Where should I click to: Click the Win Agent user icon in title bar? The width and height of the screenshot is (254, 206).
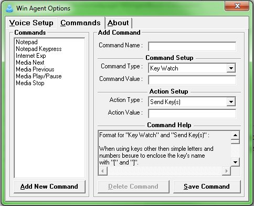tap(9, 8)
